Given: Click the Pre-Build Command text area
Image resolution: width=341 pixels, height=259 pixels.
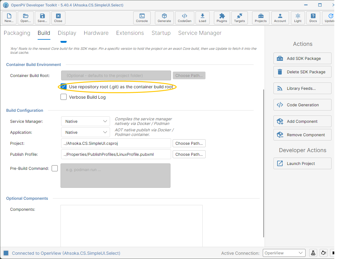Looking at the screenshot, I should pos(116,176).
